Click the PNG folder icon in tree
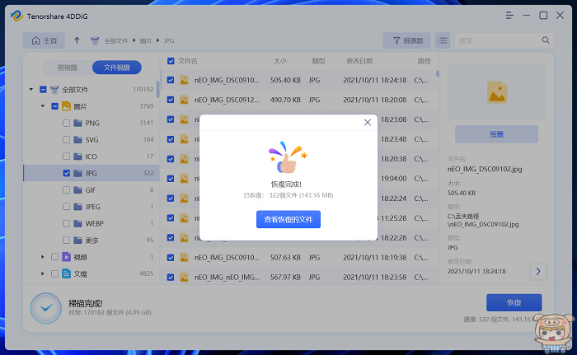This screenshot has height=355, width=577. pyautogui.click(x=78, y=123)
